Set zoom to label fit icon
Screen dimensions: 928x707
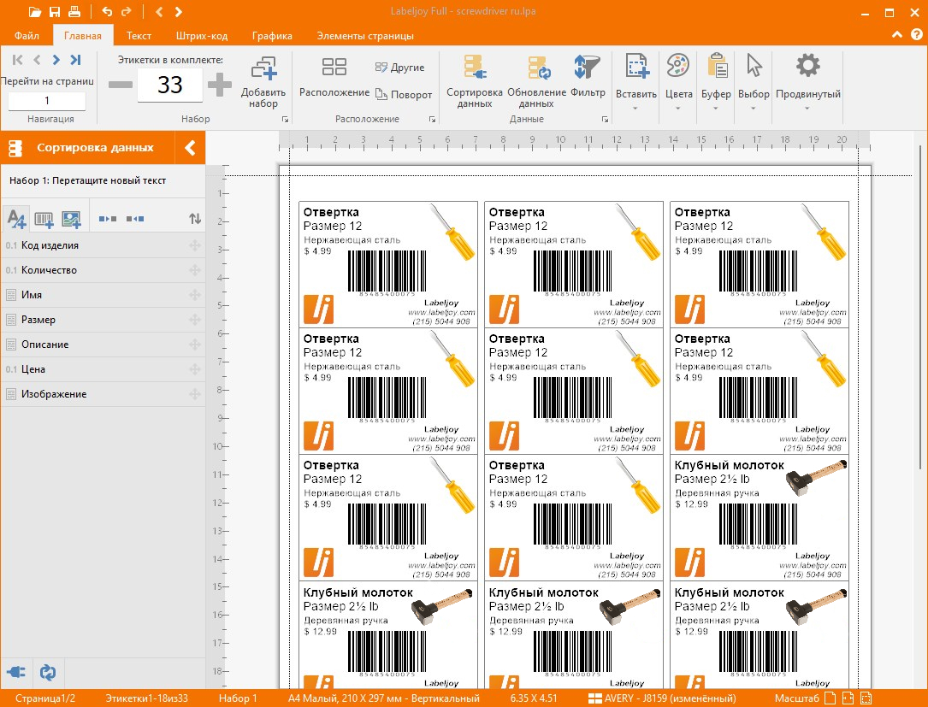coord(866,698)
